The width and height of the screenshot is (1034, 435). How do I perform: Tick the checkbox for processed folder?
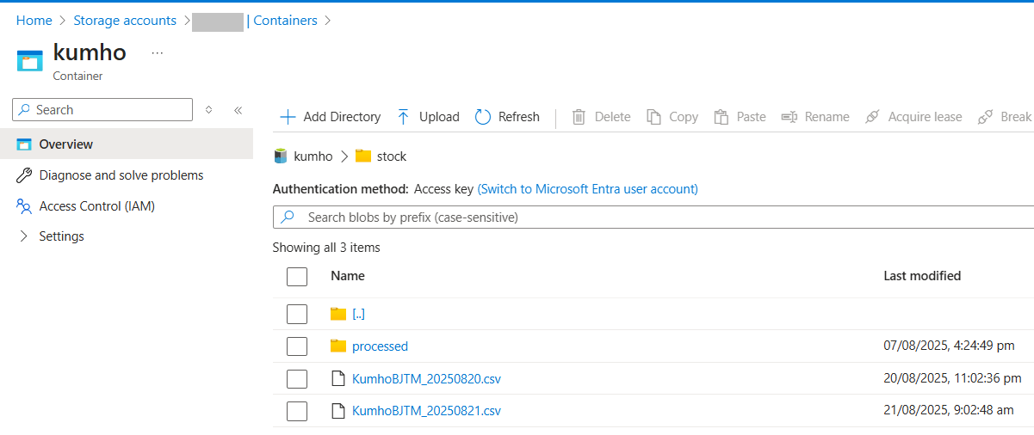(297, 346)
